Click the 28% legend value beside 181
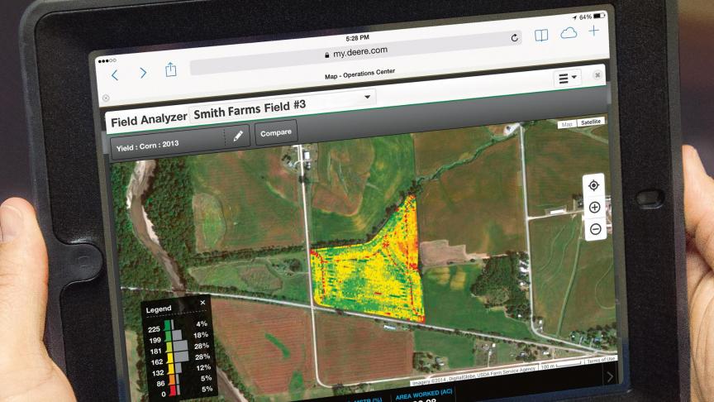This screenshot has width=714, height=402. (202, 346)
